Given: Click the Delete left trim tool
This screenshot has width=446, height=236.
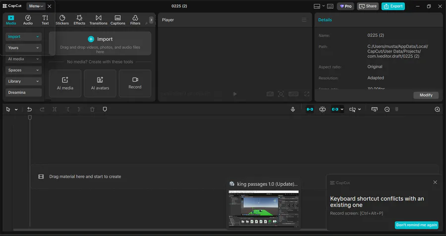Looking at the screenshot, I should [67, 109].
